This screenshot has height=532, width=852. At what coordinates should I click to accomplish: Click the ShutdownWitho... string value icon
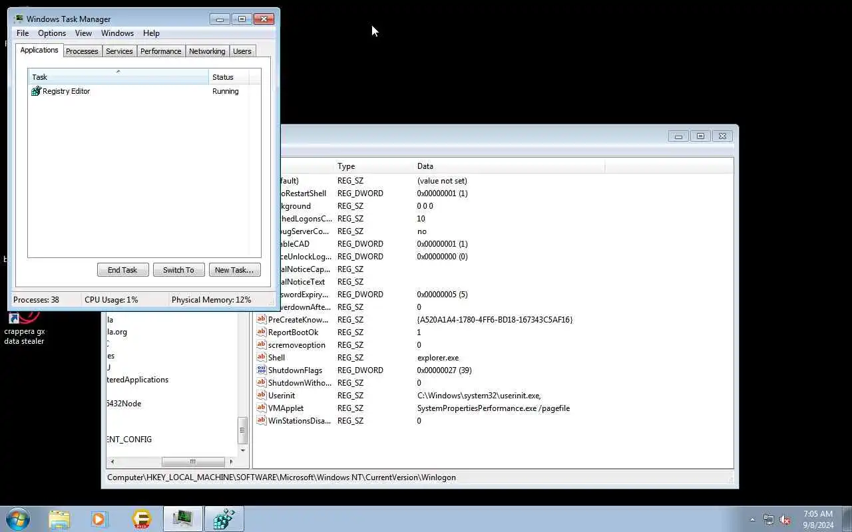click(x=262, y=383)
